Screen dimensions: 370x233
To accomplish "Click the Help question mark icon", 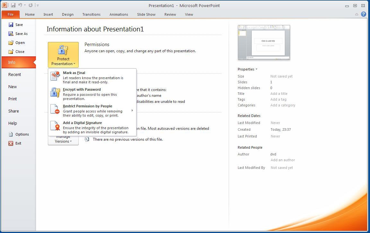I will [363, 14].
